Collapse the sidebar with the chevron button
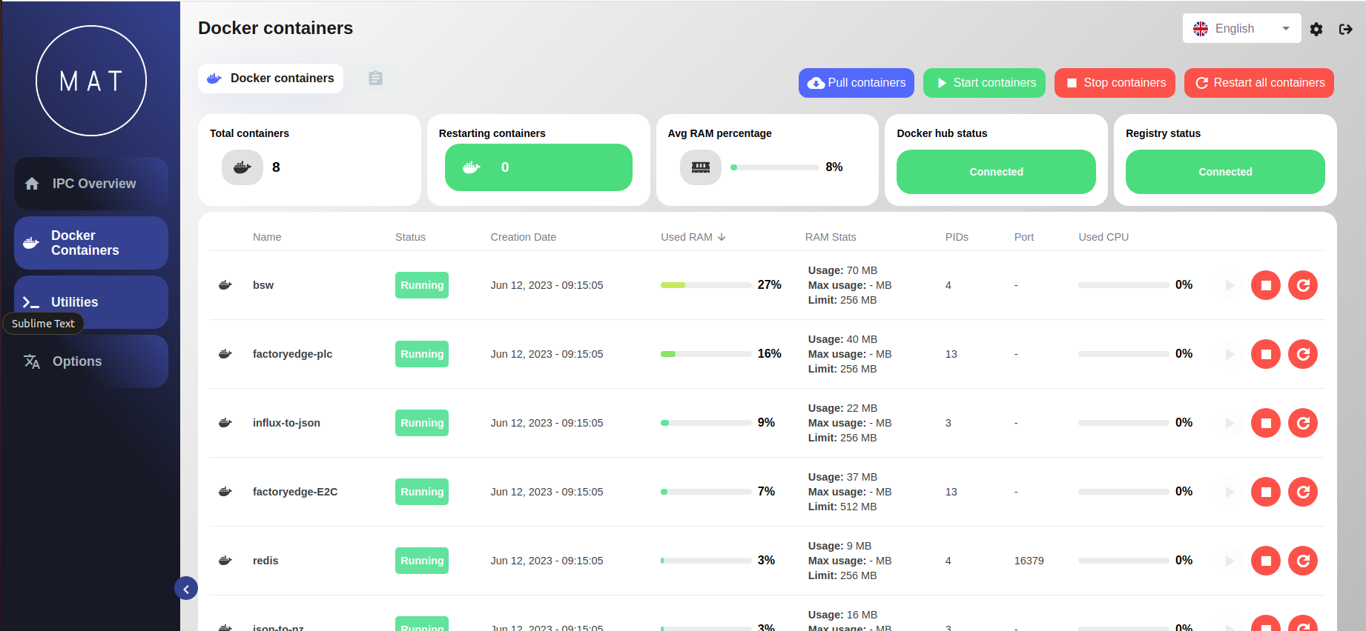Screen dimensions: 1366x631 186,589
